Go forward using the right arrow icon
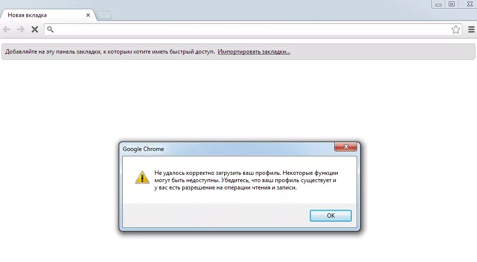 click(x=20, y=30)
